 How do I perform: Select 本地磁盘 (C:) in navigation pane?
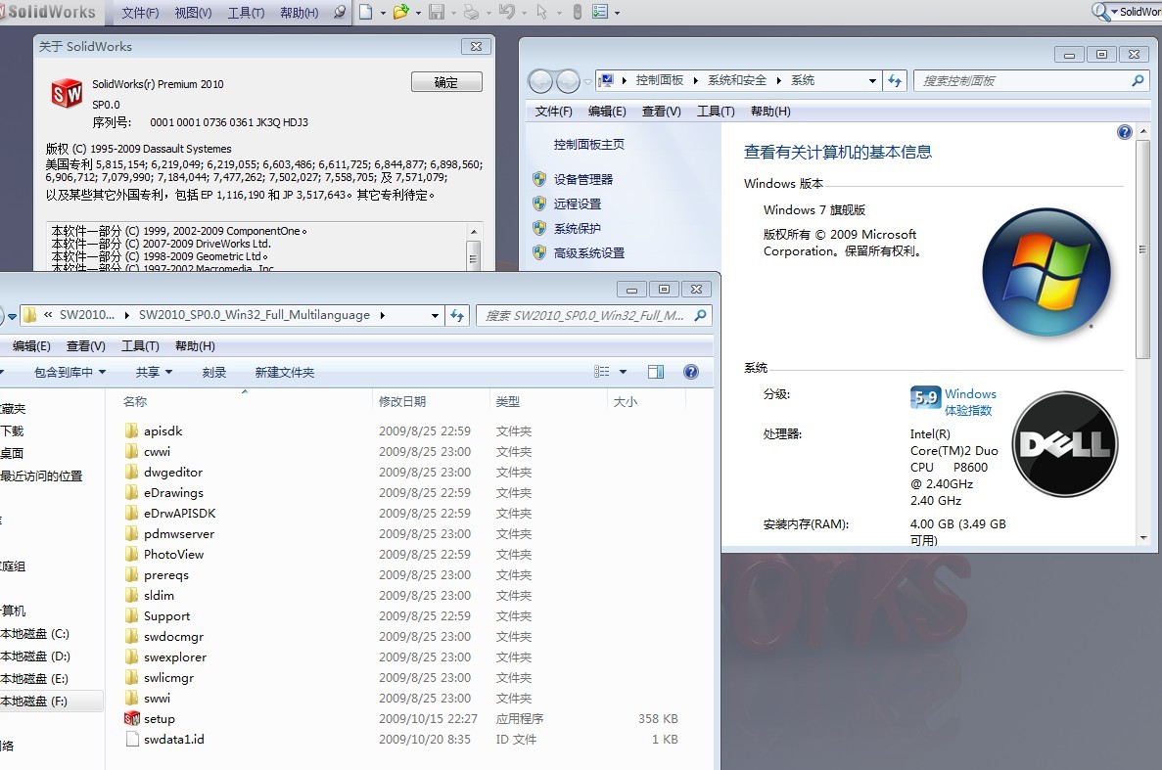point(35,634)
